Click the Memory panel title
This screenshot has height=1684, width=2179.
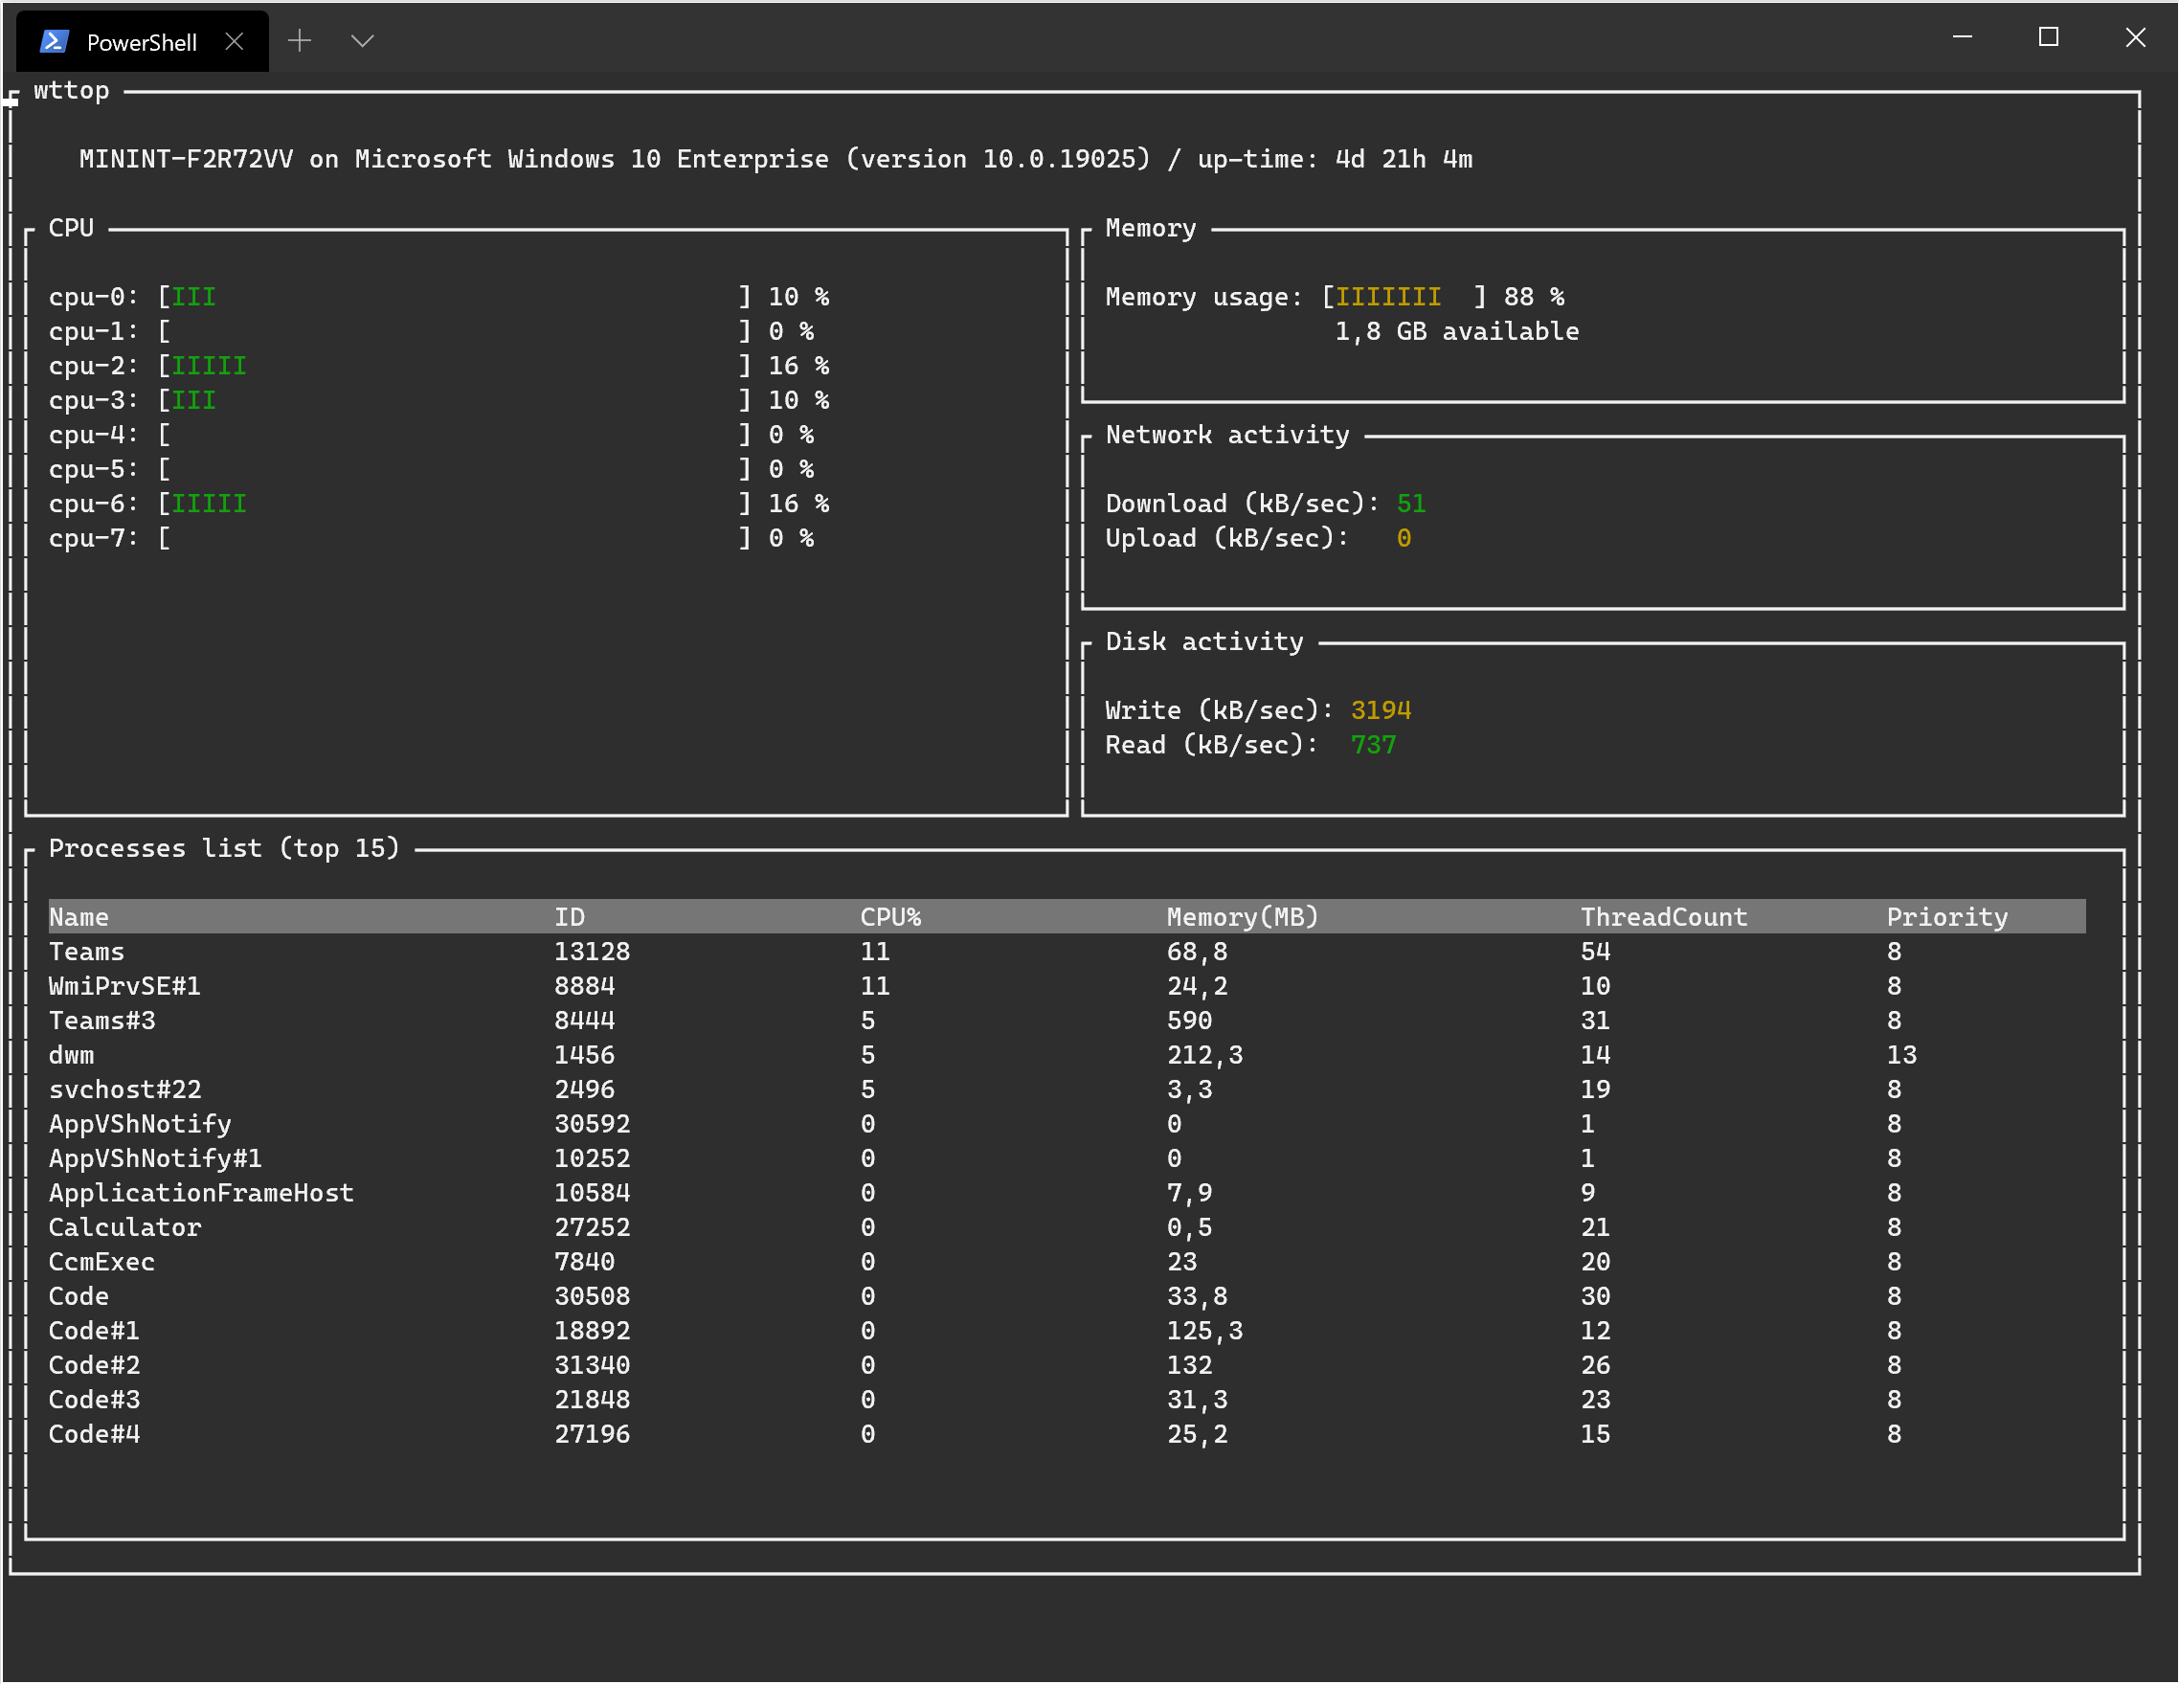[x=1151, y=228]
